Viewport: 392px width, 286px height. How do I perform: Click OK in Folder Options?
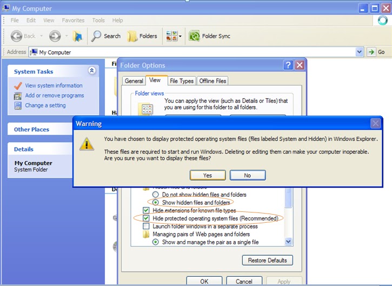[x=204, y=281]
